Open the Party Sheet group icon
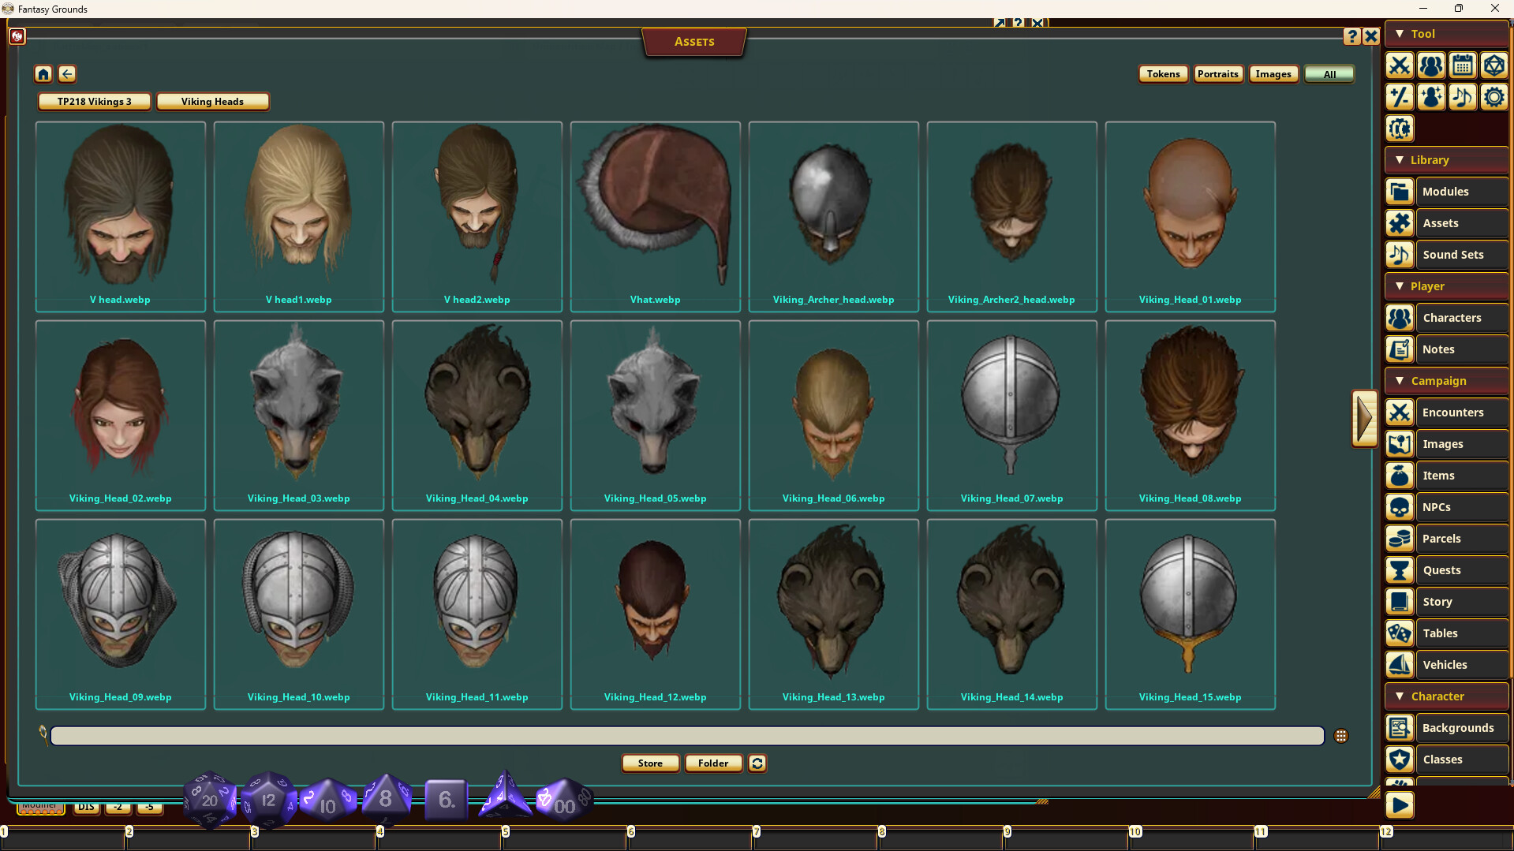 (x=1430, y=65)
